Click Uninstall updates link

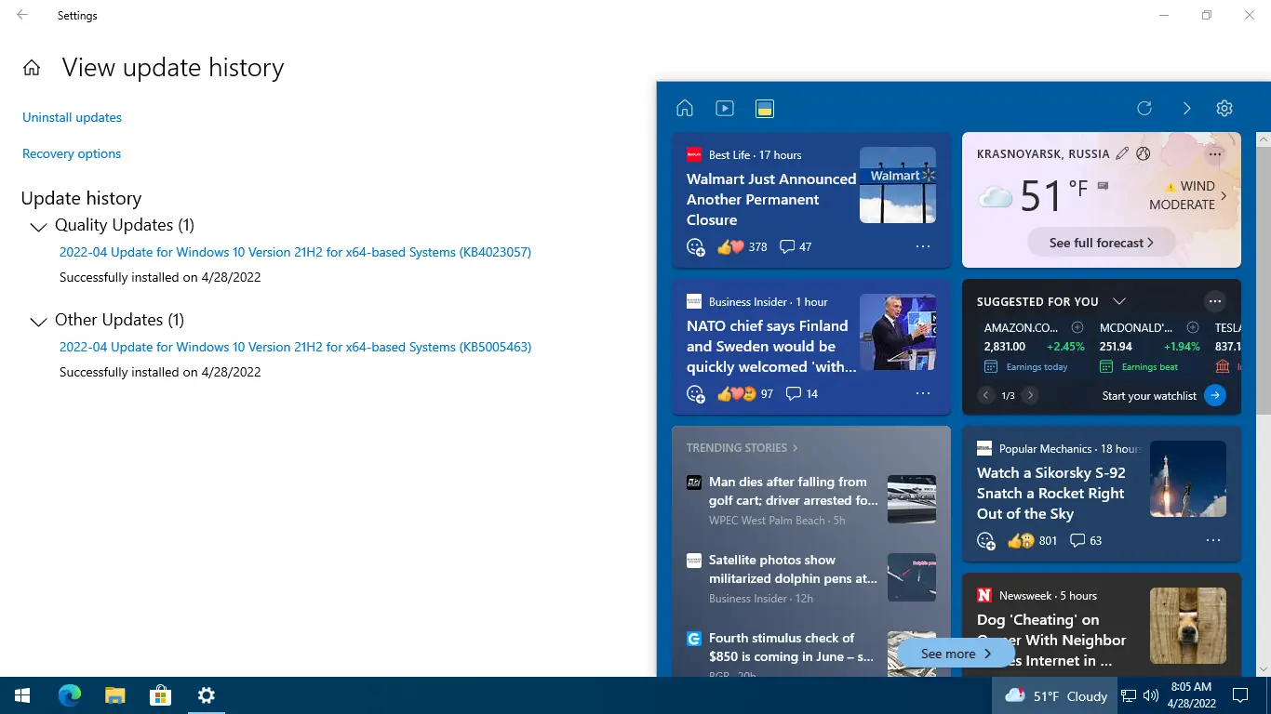(72, 117)
